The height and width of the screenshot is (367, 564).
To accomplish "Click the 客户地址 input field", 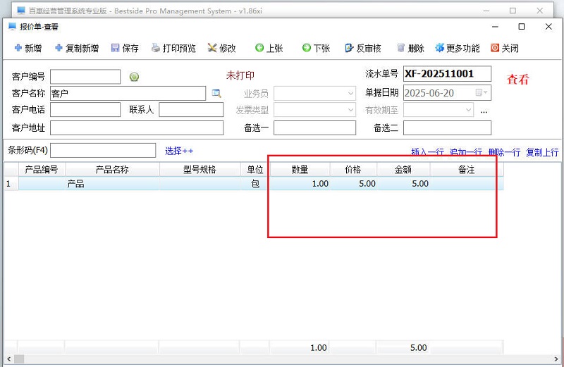I will (137, 128).
